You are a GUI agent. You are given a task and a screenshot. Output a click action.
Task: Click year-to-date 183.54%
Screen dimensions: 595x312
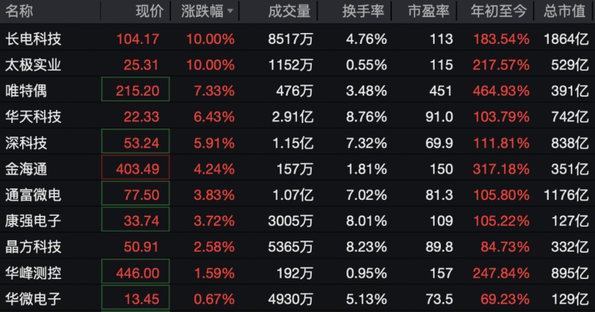[x=501, y=39]
